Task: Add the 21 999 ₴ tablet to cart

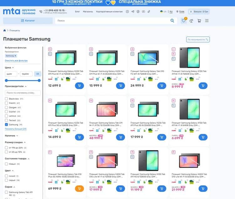Action: coord(203,189)
